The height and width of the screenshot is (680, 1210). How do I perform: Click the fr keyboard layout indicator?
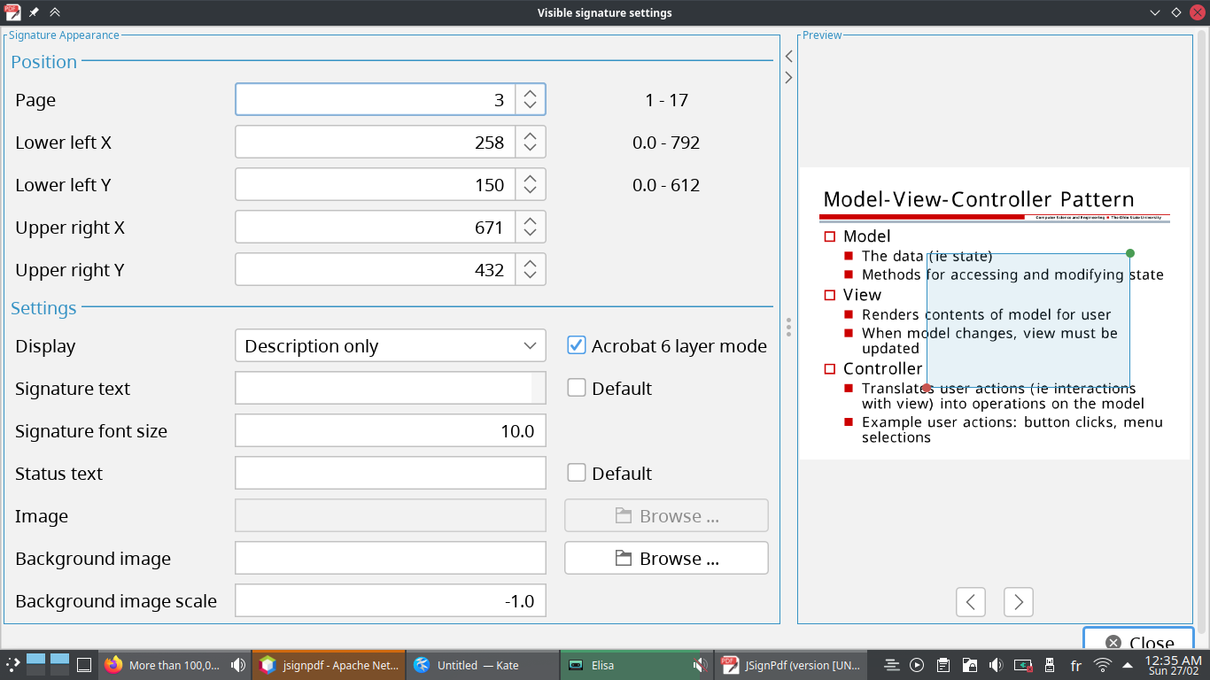pyautogui.click(x=1074, y=665)
